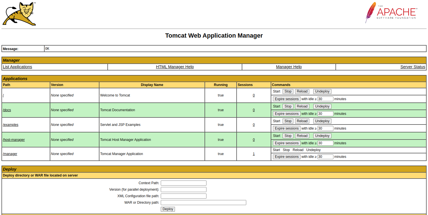View sessions count for /manager
Viewport: 428px width, 215px height.
[254, 154]
